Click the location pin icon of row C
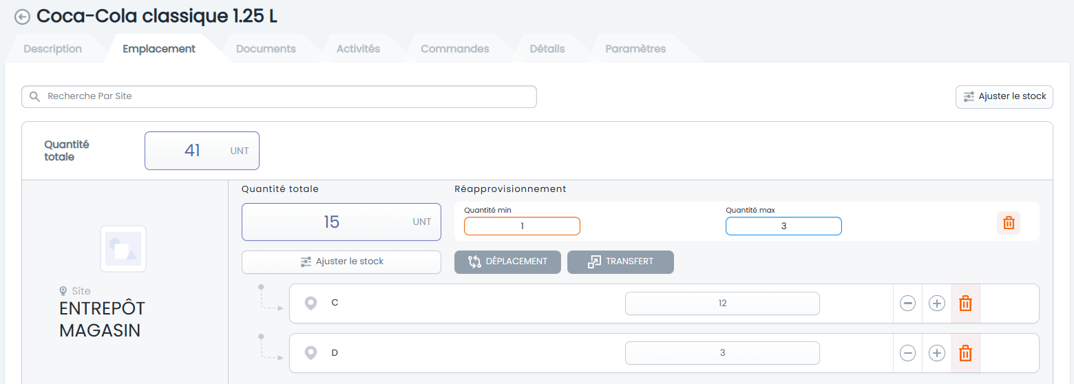 [x=311, y=303]
